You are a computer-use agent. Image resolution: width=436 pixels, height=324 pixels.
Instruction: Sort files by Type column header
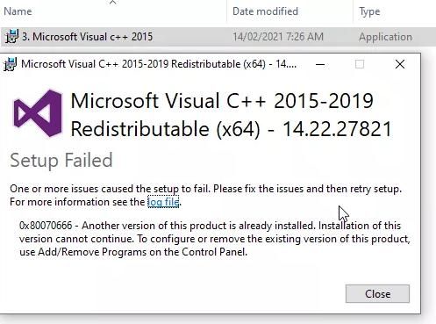369,11
